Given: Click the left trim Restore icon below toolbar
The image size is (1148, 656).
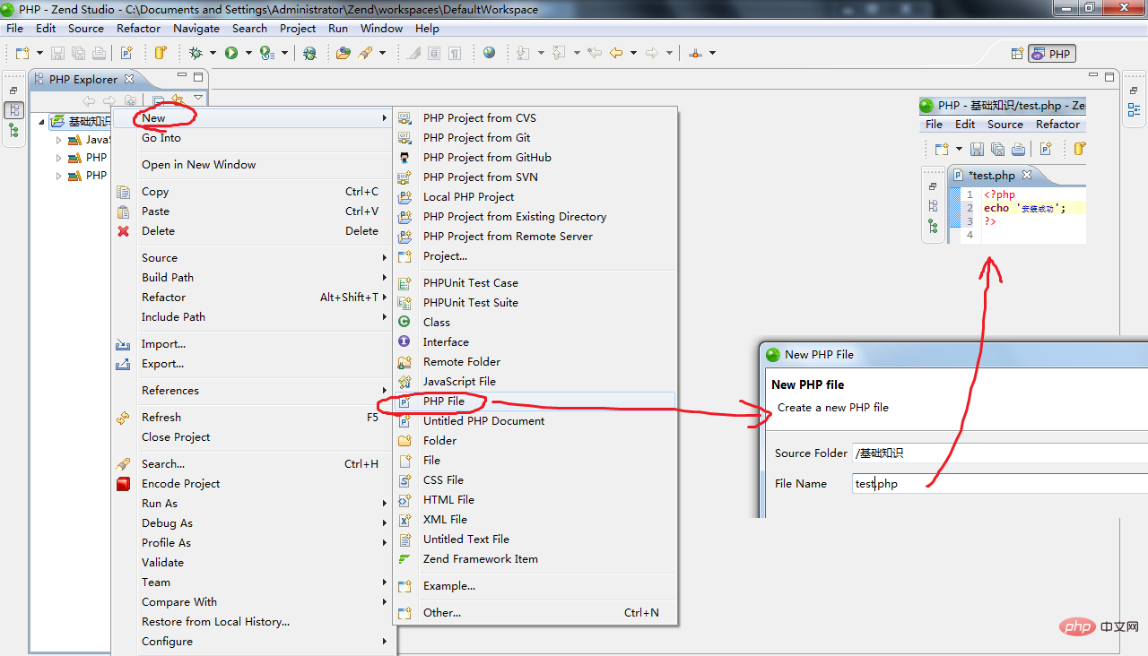Looking at the screenshot, I should (x=13, y=91).
